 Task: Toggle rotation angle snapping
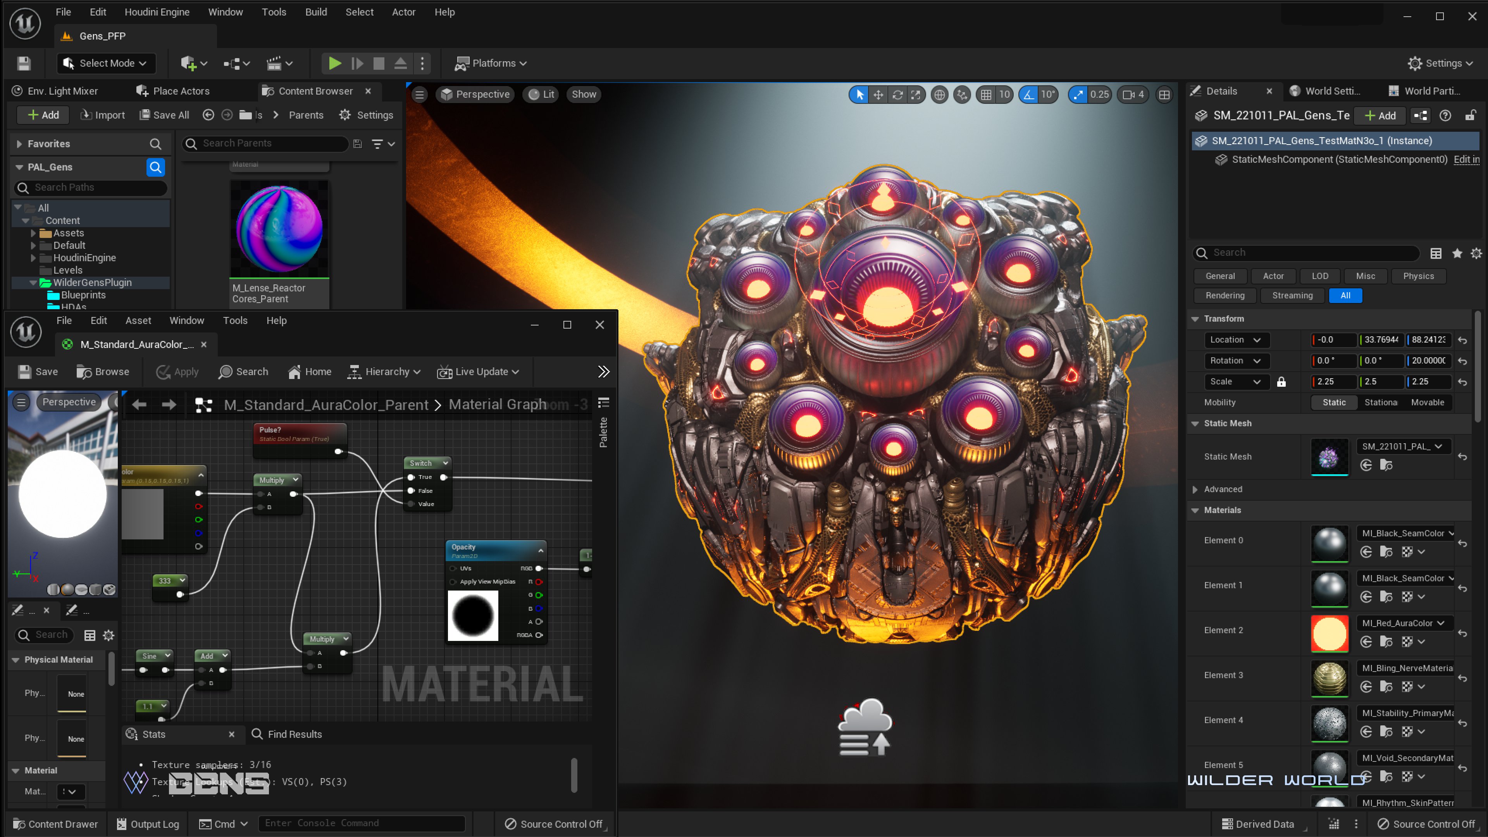1029,95
